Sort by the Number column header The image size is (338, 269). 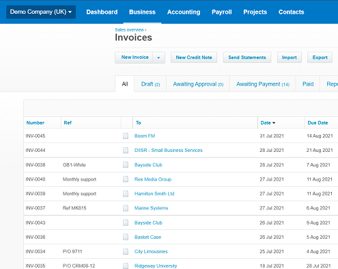[36, 123]
